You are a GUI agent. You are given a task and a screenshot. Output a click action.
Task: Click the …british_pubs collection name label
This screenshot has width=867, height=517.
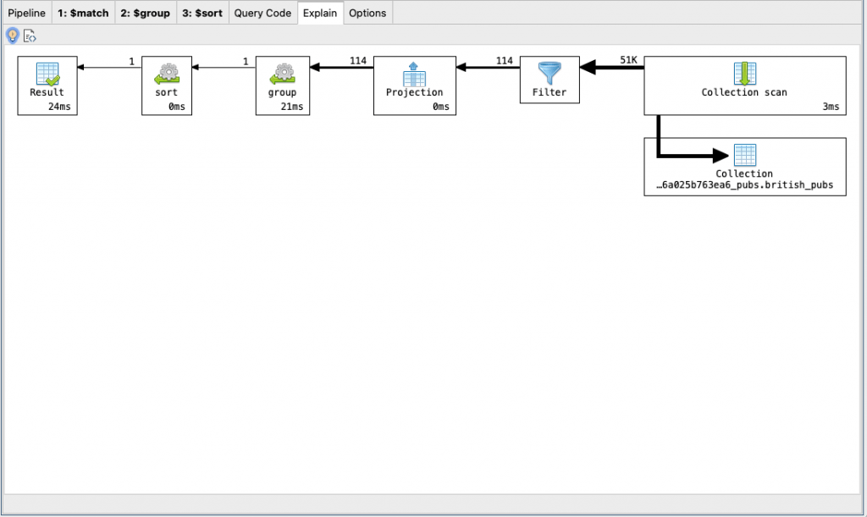click(744, 184)
